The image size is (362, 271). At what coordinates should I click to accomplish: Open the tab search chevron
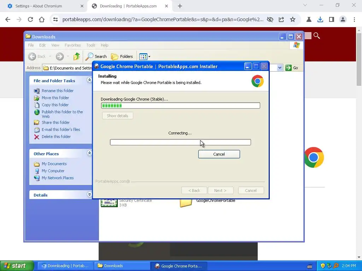pos(305,5)
